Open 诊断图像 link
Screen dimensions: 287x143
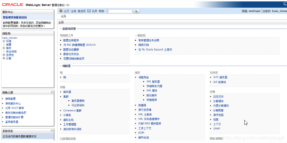tap(218, 111)
